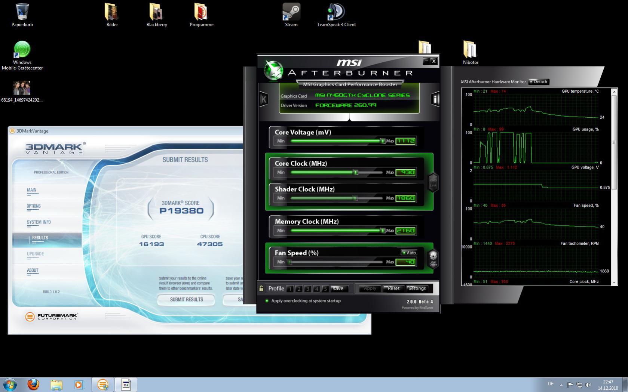Switch to 3DMark Vantage taskbar button

[x=103, y=385]
